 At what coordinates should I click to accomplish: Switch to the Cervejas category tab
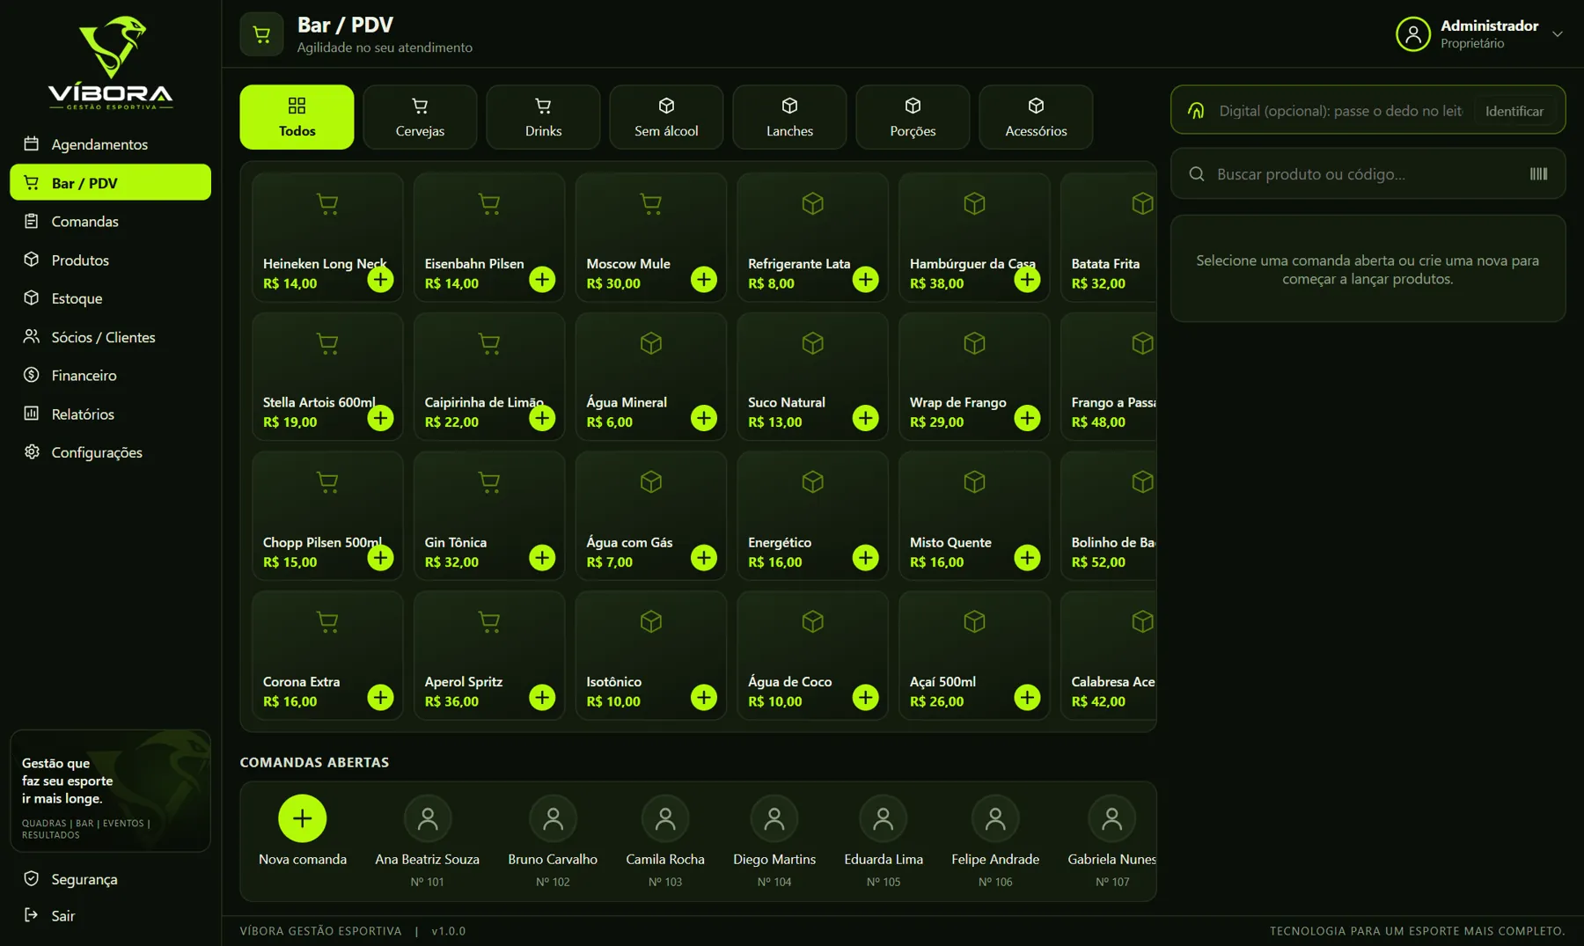pos(420,117)
